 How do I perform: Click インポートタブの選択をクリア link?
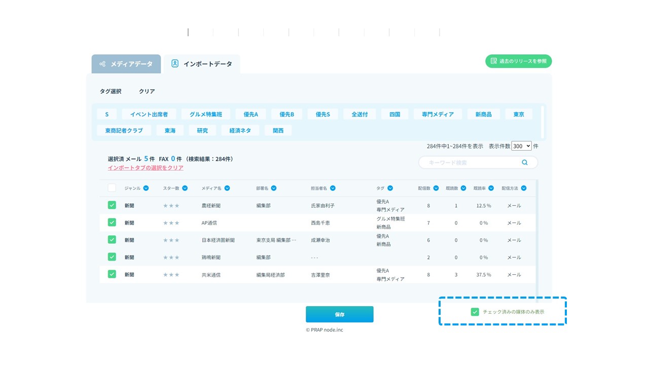[x=146, y=168]
